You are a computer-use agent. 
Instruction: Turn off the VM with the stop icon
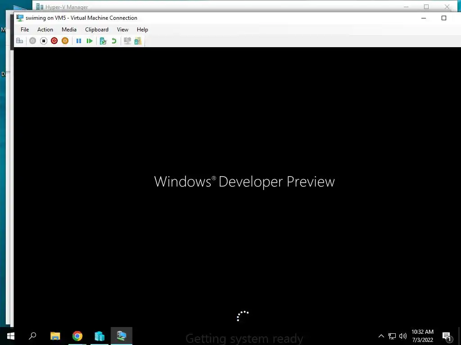(x=44, y=41)
